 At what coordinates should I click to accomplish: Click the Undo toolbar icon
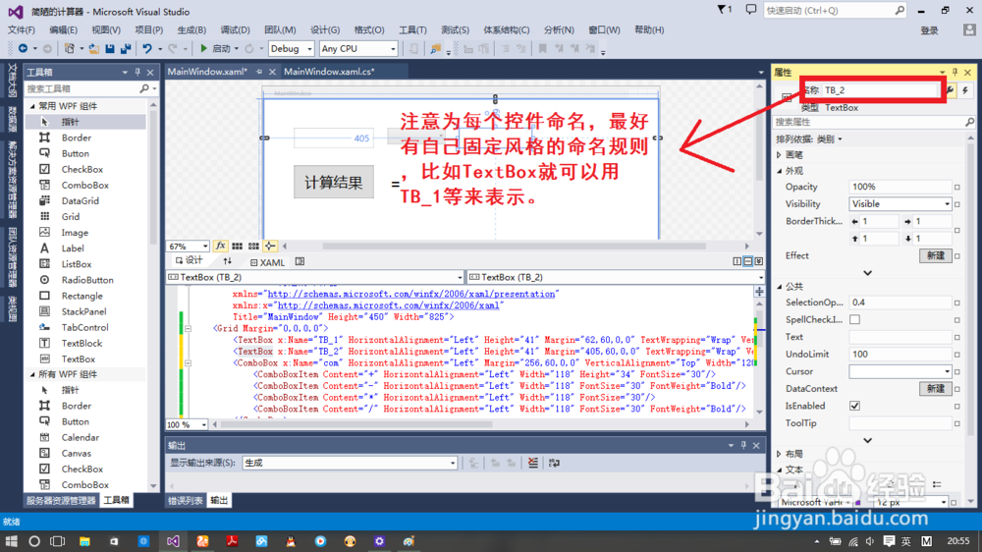(x=147, y=48)
